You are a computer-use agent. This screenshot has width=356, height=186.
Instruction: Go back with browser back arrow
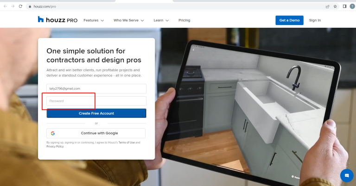[x=5, y=6]
